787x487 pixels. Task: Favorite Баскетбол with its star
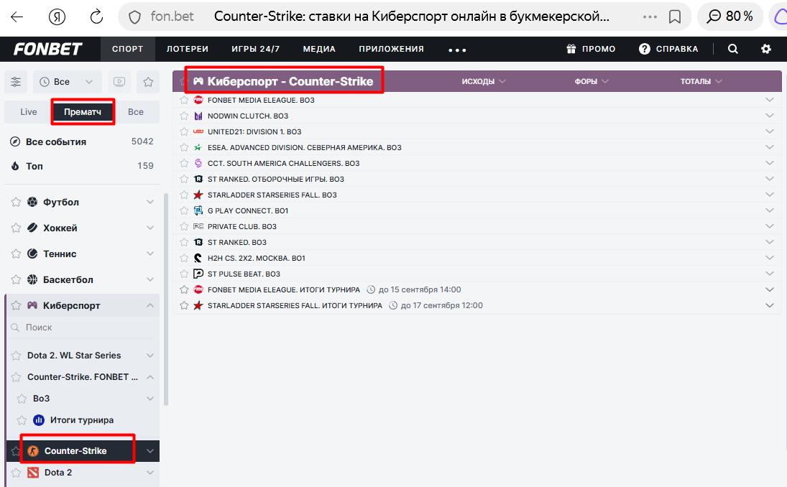[x=16, y=280]
